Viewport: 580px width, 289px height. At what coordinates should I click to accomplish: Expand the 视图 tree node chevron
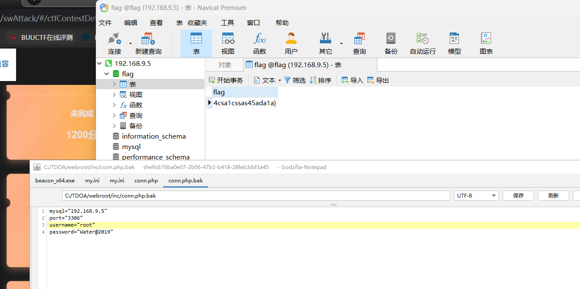[114, 94]
